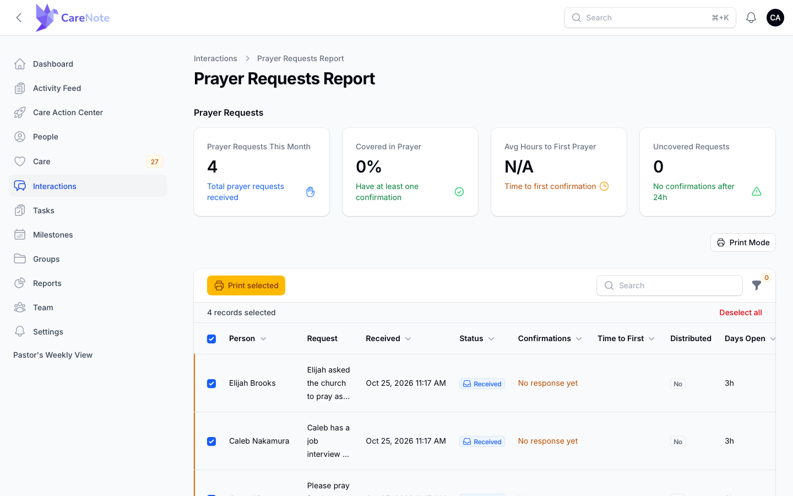Click the Received status badge for Caleb Nakamura
The width and height of the screenshot is (793, 496).
(x=482, y=441)
